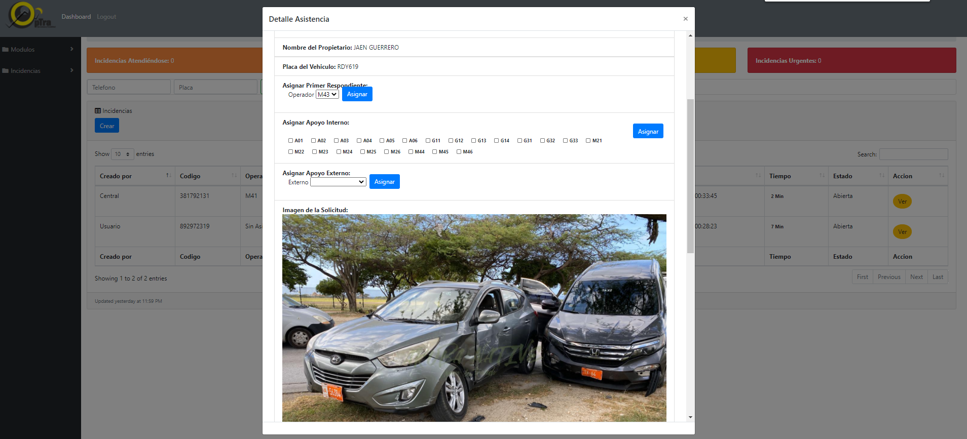Click the folder icon beside Incidencias in sidebar

pyautogui.click(x=6, y=71)
